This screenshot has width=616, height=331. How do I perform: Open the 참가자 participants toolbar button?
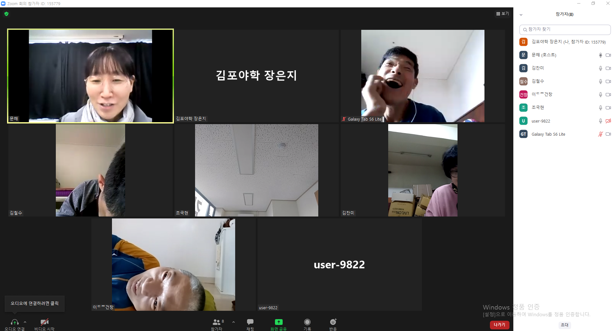click(x=217, y=324)
